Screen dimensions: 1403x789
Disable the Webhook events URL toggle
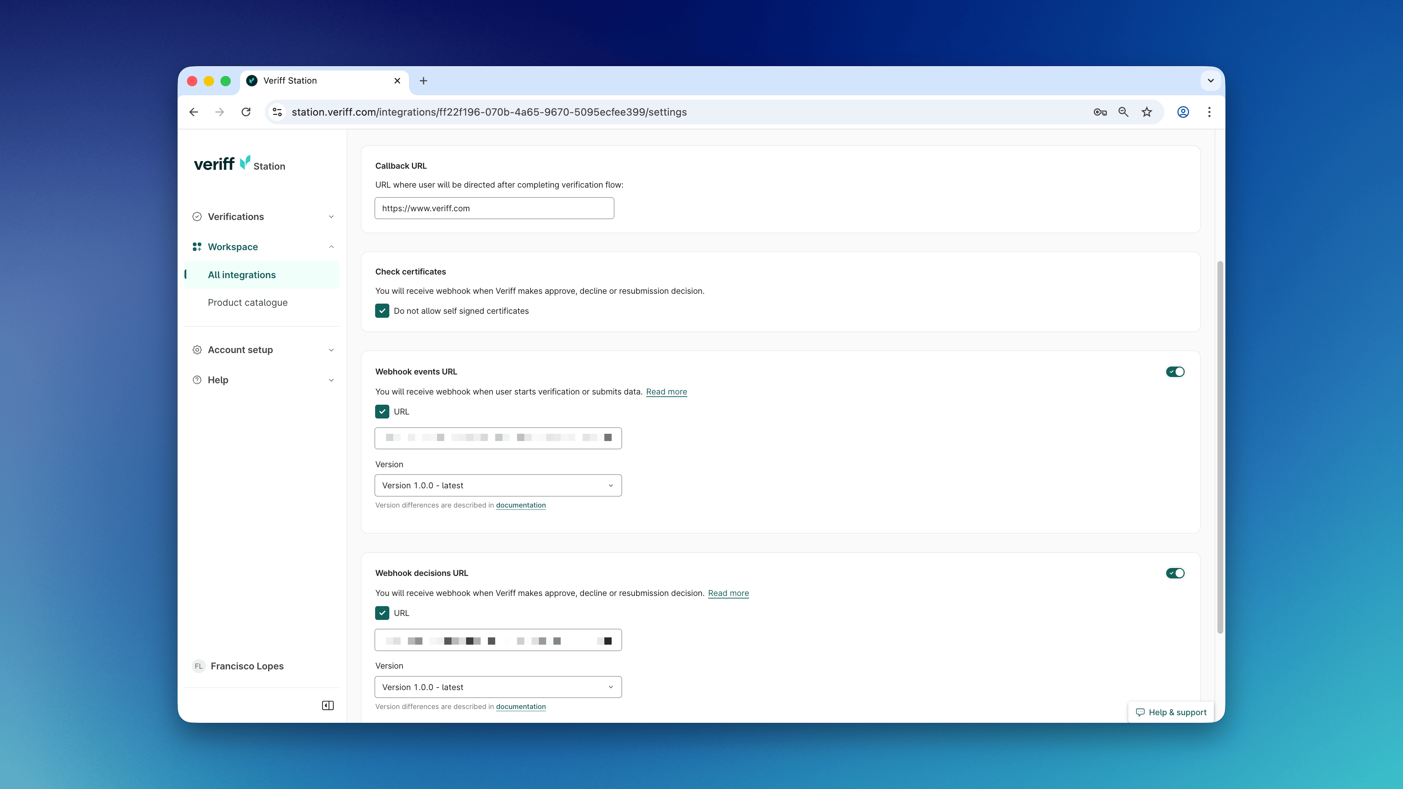click(x=1175, y=372)
